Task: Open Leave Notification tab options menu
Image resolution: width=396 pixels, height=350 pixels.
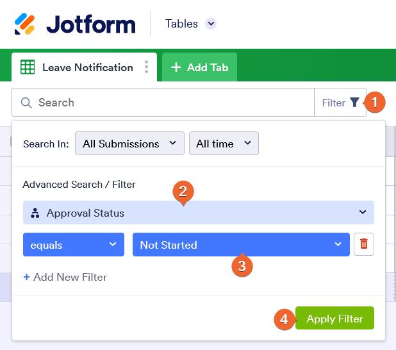Action: (x=147, y=67)
